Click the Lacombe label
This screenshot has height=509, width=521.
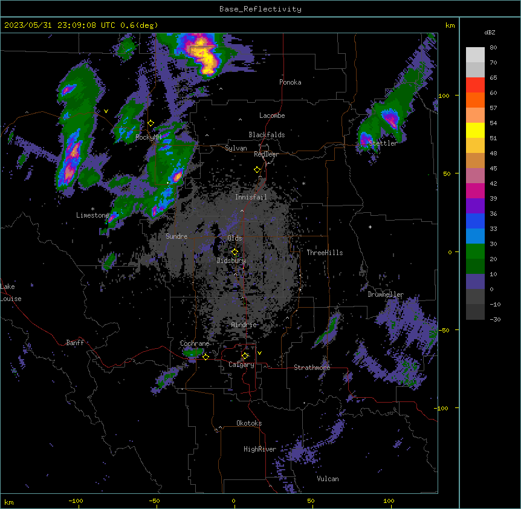[x=272, y=115]
